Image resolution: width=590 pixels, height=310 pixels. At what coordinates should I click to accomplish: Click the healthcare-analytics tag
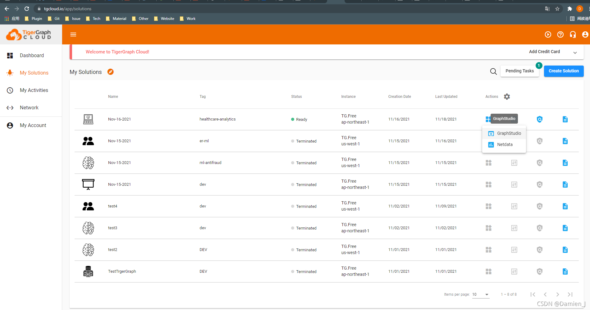(217, 119)
